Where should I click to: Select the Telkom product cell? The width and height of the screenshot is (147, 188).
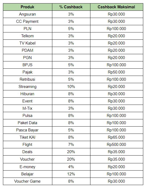(28, 36)
